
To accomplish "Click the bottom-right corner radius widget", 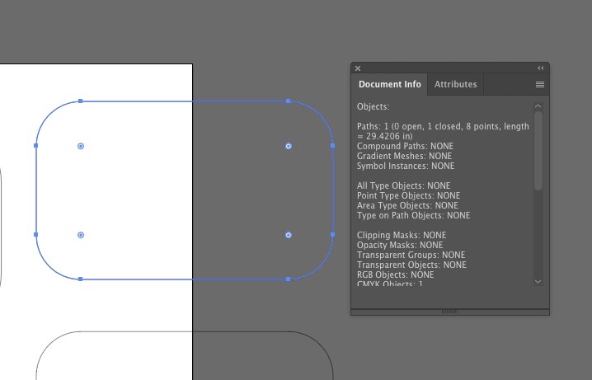I will pyautogui.click(x=289, y=235).
